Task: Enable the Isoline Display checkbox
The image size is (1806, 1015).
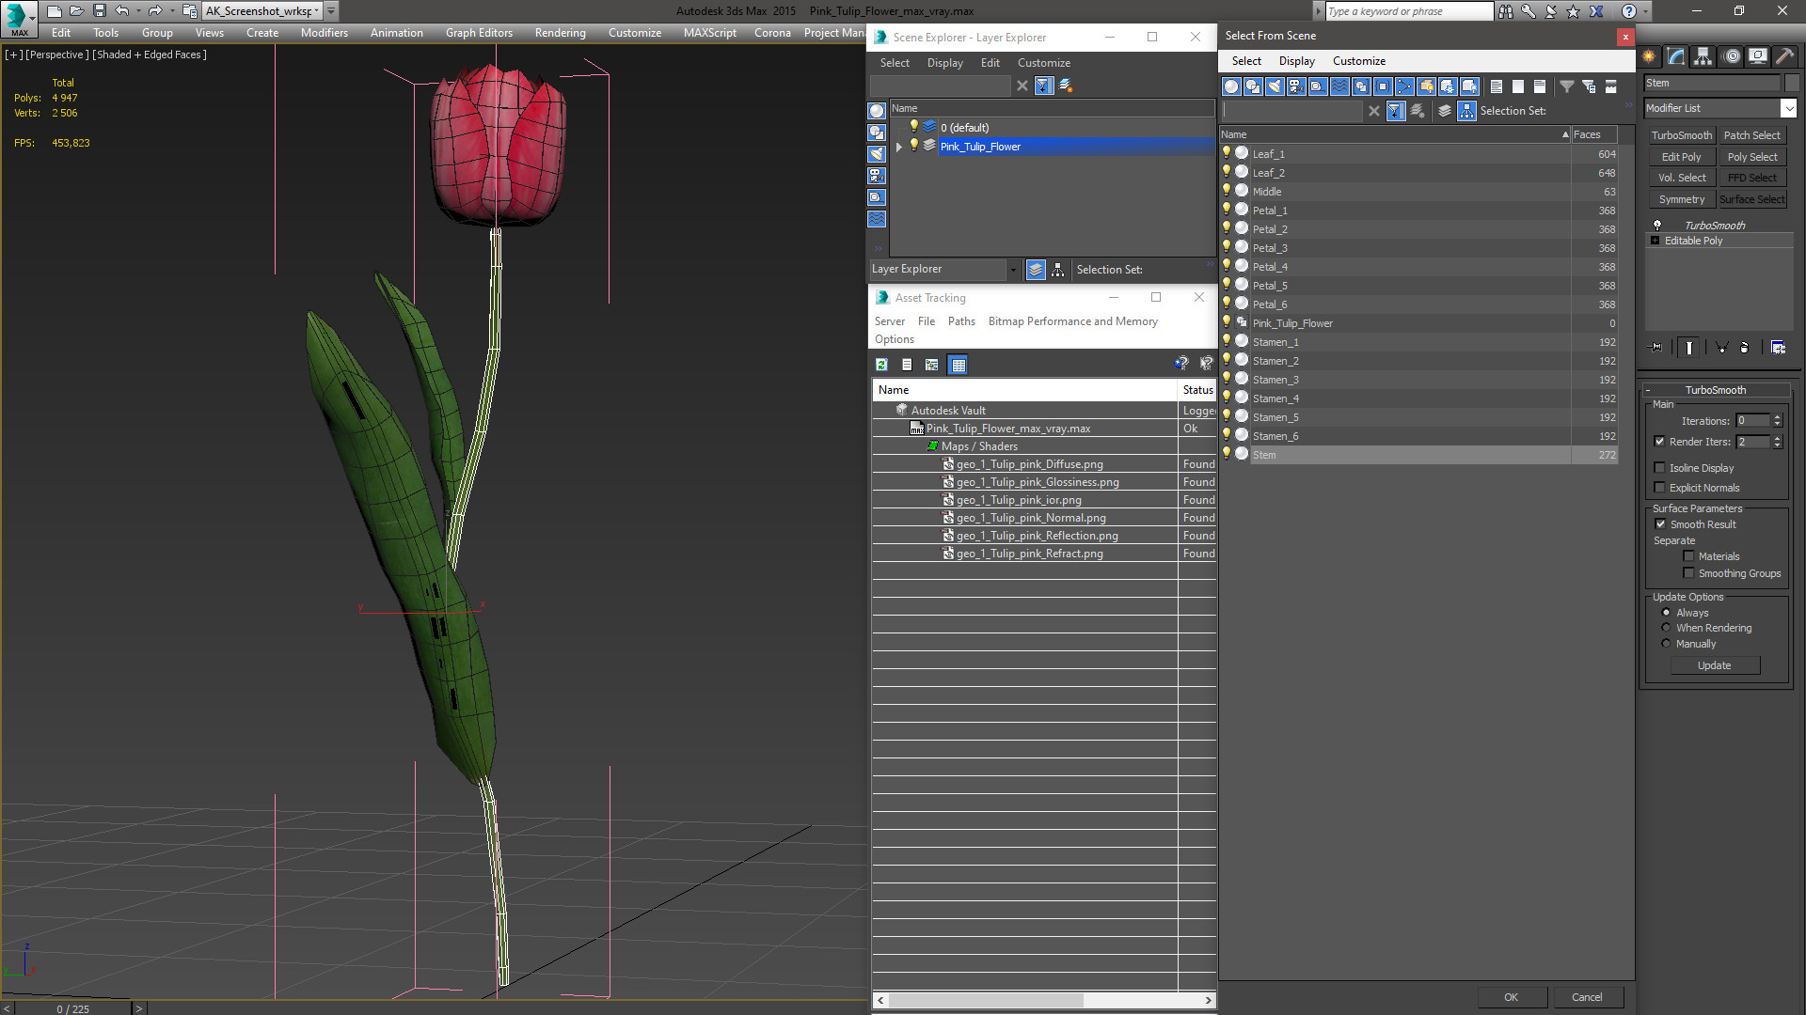Action: [1659, 468]
